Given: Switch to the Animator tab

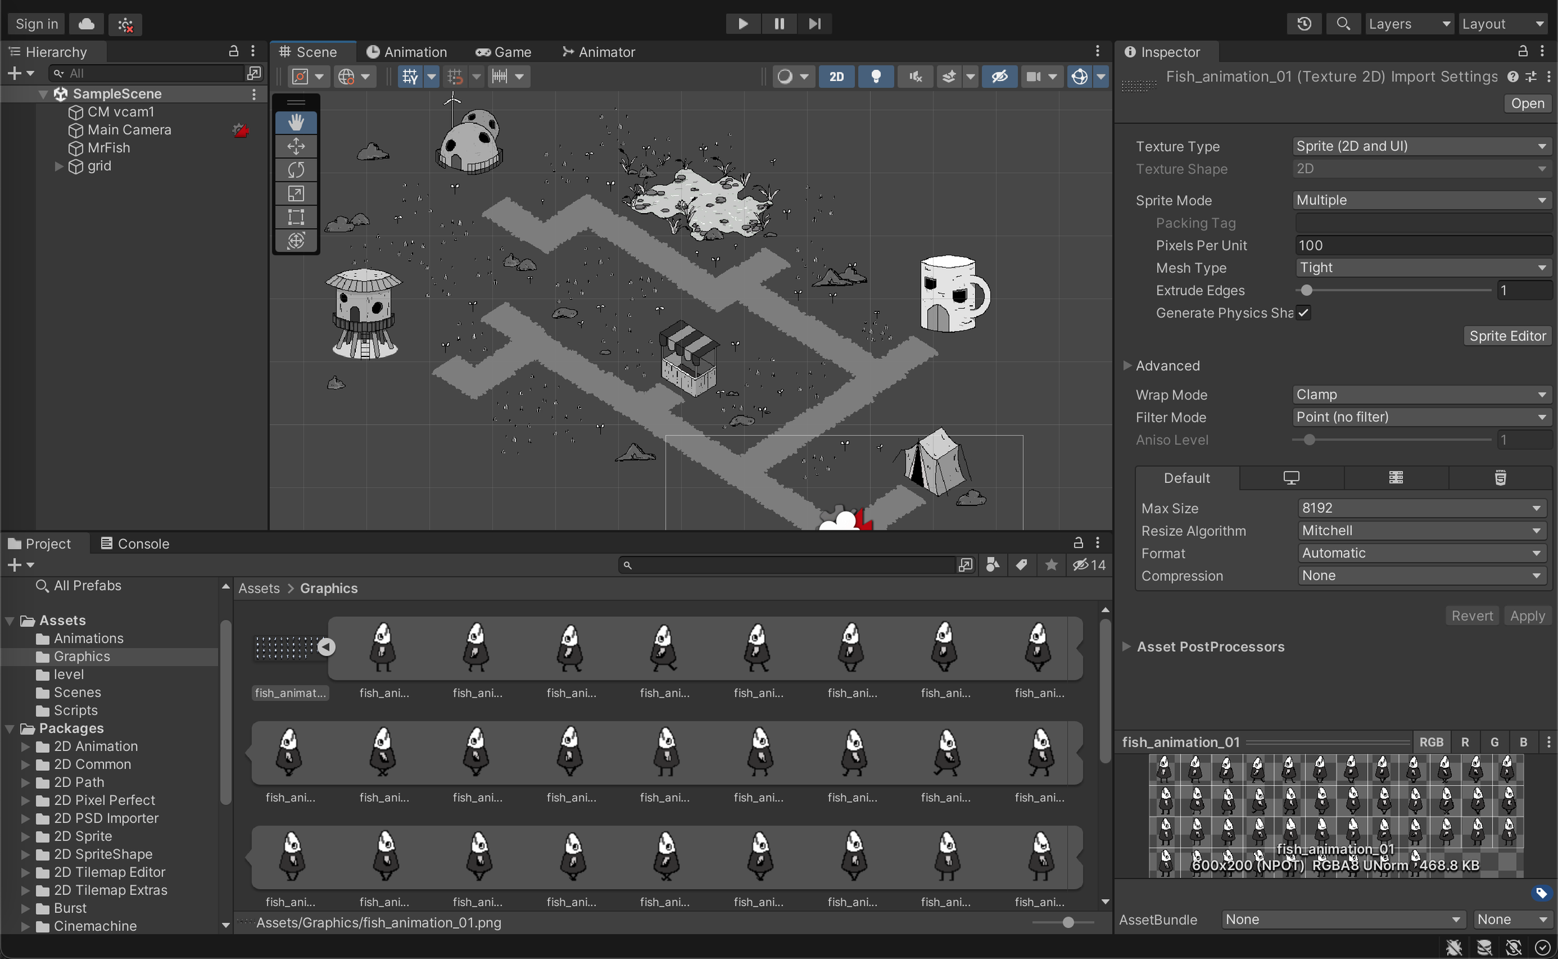Looking at the screenshot, I should pos(598,52).
